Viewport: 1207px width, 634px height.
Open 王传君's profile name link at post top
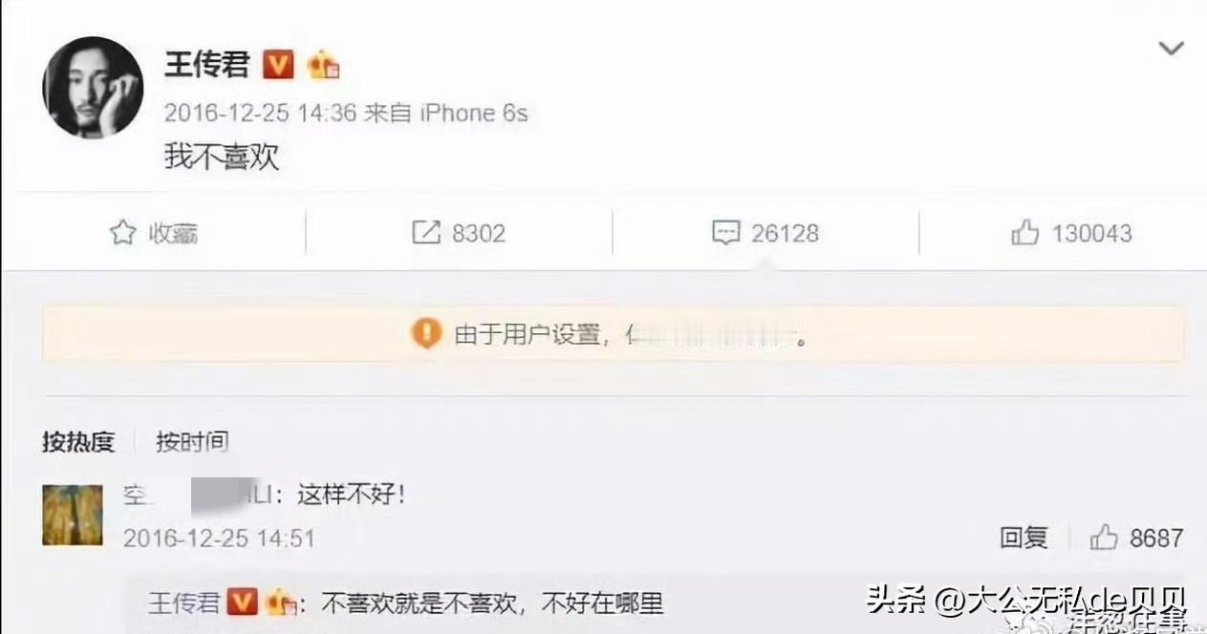pos(207,66)
